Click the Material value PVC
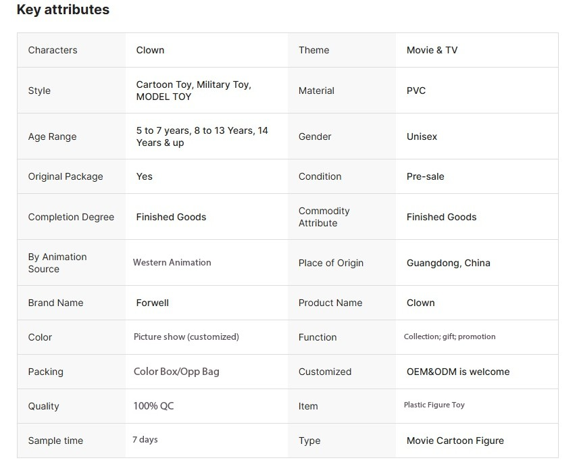Viewport: 577px width, 475px height. [416, 91]
